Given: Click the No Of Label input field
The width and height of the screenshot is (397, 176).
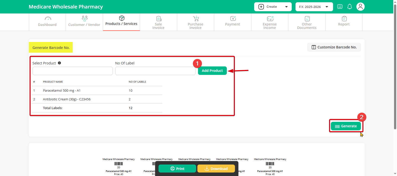Looking at the screenshot, I should 155,71.
